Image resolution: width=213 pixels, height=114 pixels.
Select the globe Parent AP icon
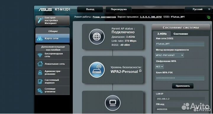coord(97,37)
